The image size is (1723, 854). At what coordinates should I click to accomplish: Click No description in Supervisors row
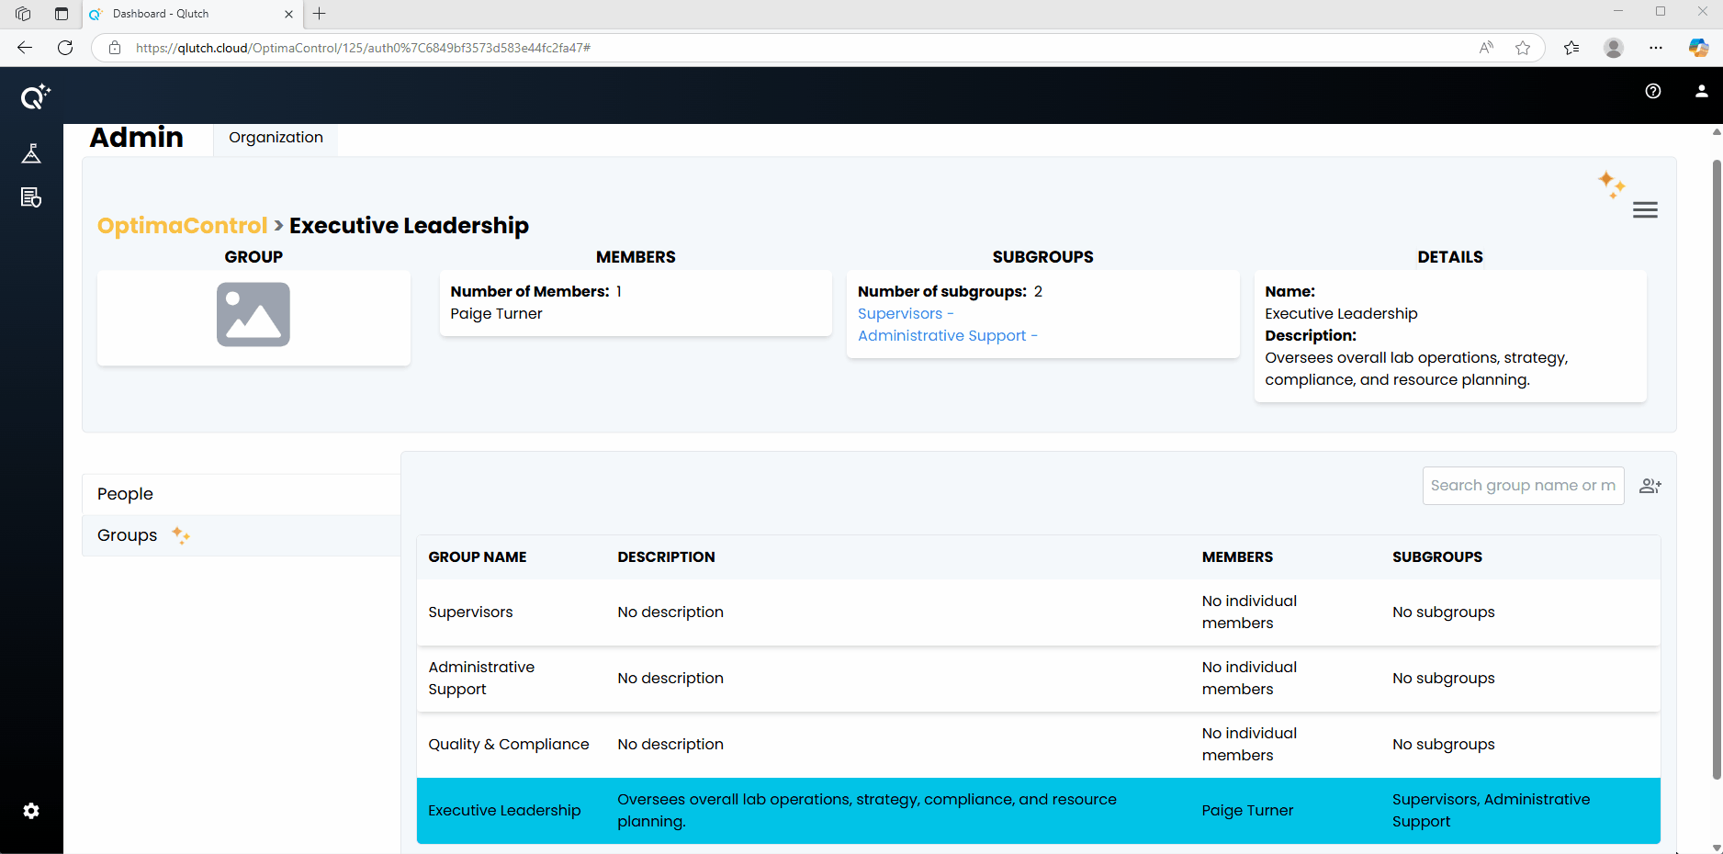(670, 612)
